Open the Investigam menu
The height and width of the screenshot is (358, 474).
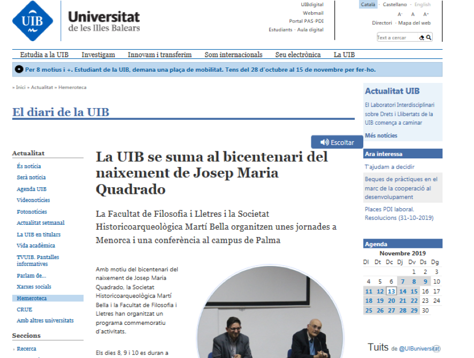point(98,55)
